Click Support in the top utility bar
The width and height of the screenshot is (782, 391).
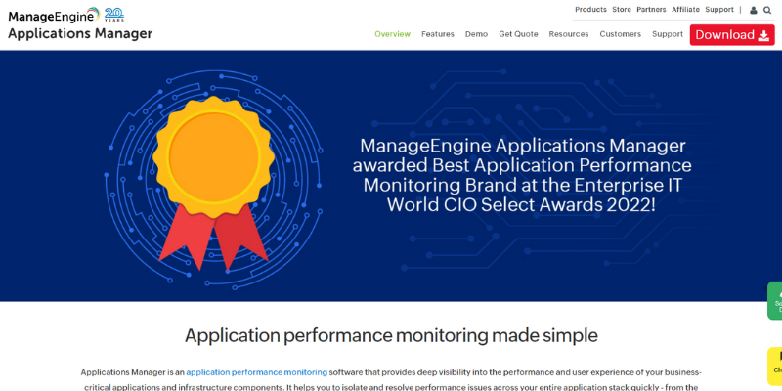coord(719,10)
